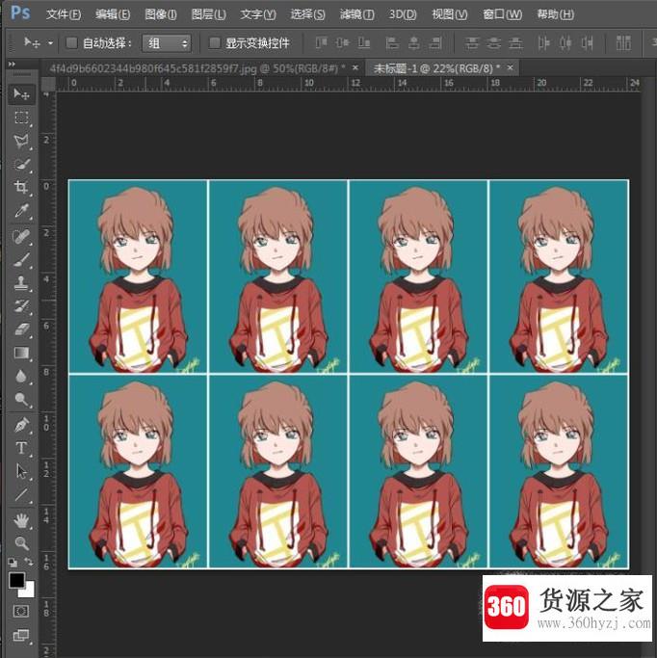Select the Horizontal Type tool
Viewport: 657px width, 658px height.
click(x=21, y=448)
